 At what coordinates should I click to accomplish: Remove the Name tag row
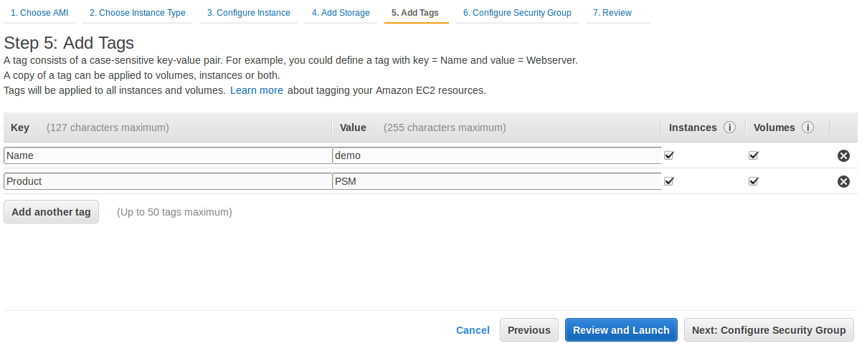[x=843, y=155]
